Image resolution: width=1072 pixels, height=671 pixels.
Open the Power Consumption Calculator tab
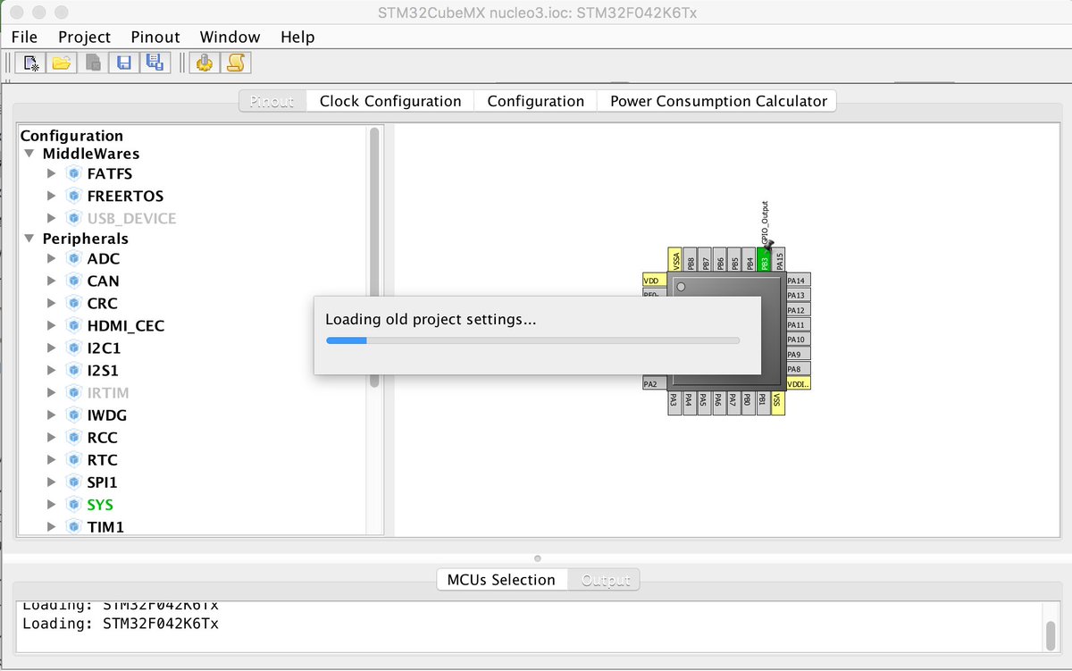[x=718, y=101]
